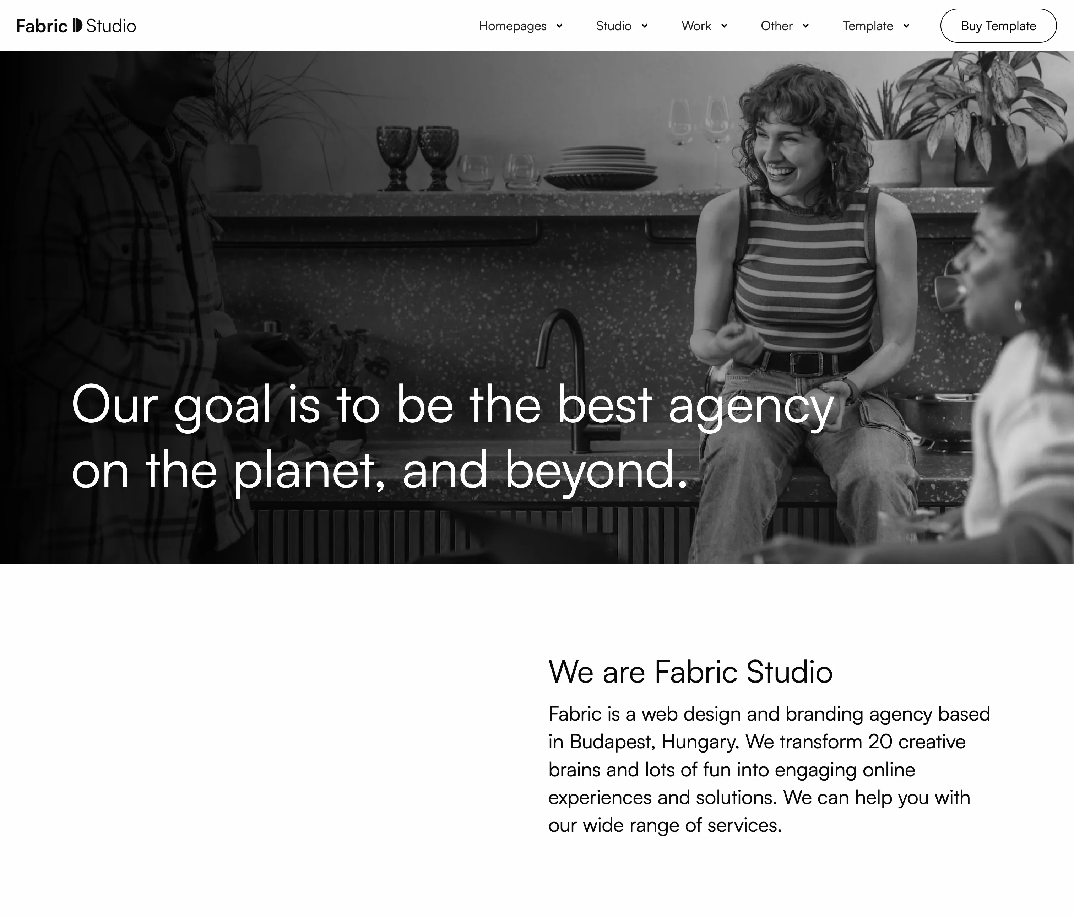Image resolution: width=1074 pixels, height=916 pixels.
Task: Select the Other navigation menu label
Action: tap(776, 26)
